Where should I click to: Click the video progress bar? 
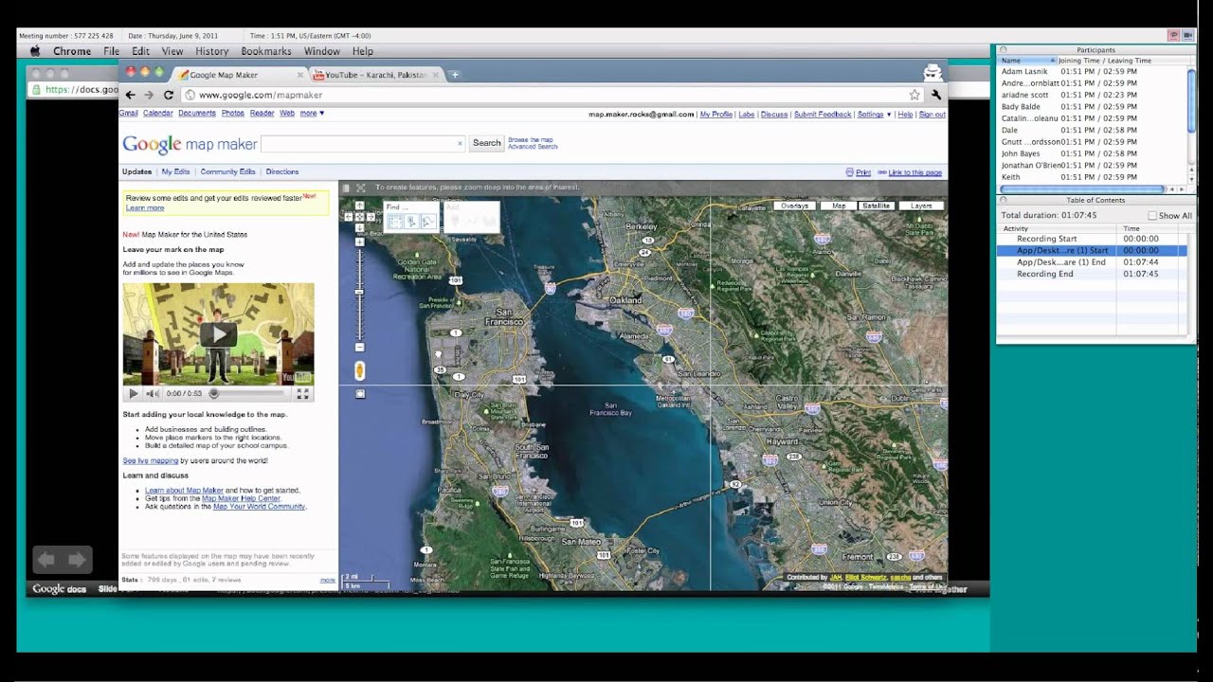click(248, 393)
